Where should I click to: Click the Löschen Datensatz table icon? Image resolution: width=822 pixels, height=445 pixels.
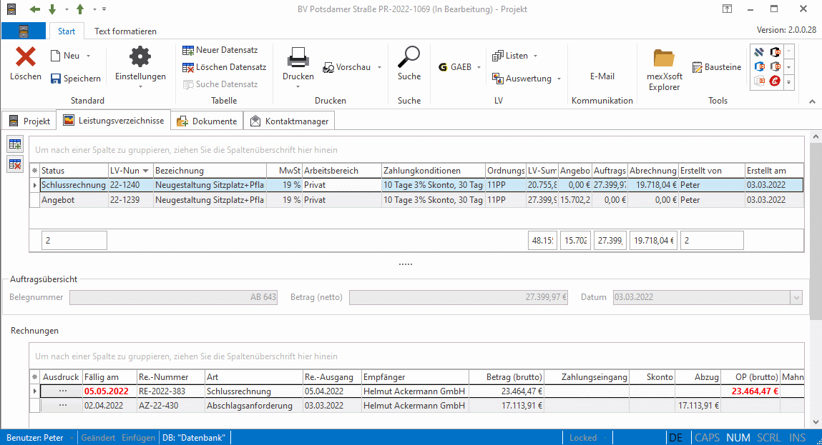(187, 68)
